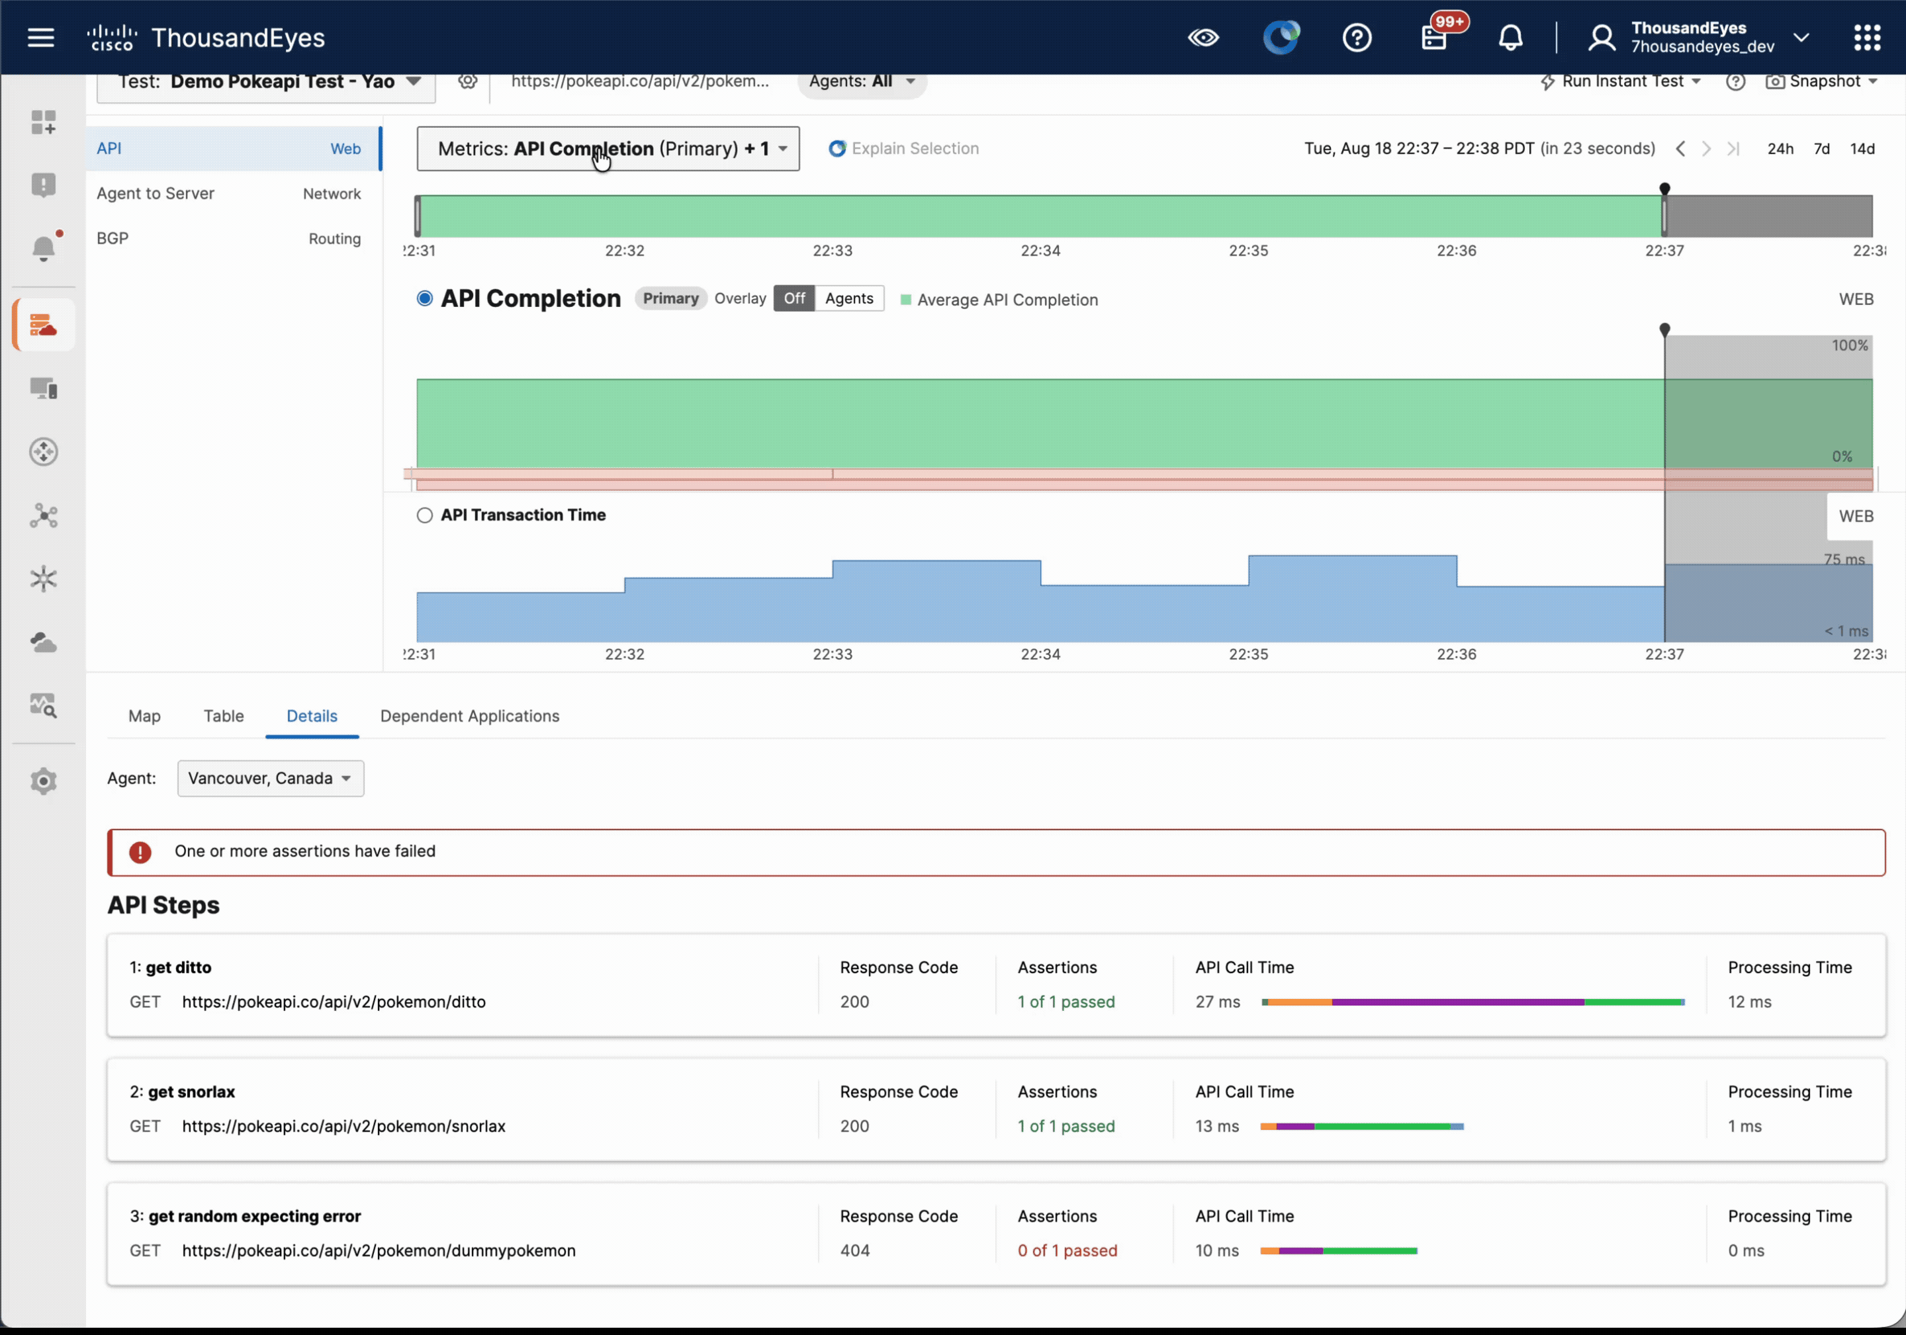Open the Endpoint Agents monitor sidebar icon
The image size is (1906, 1335).
43,388
